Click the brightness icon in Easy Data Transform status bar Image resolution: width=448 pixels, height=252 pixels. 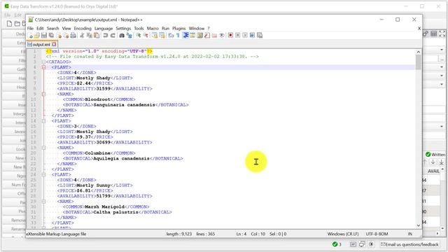coord(371,244)
